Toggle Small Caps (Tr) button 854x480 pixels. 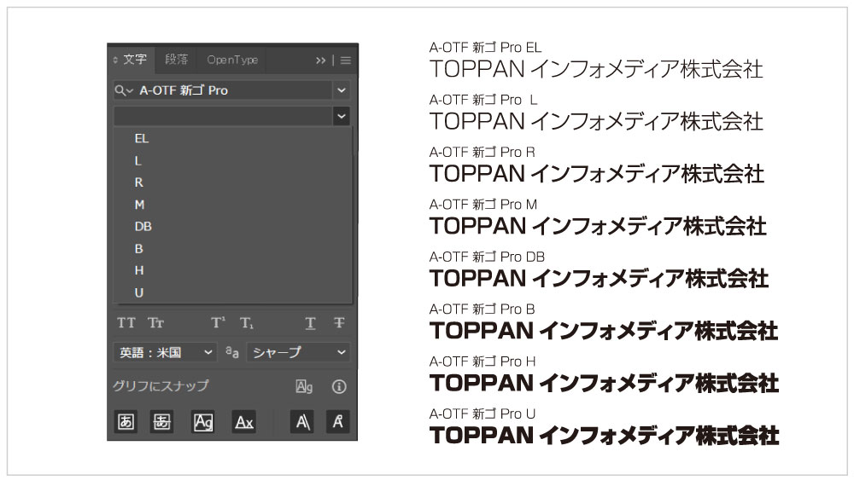(155, 323)
